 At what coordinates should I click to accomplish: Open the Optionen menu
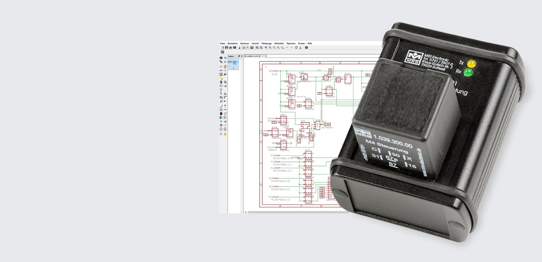pyautogui.click(x=291, y=43)
